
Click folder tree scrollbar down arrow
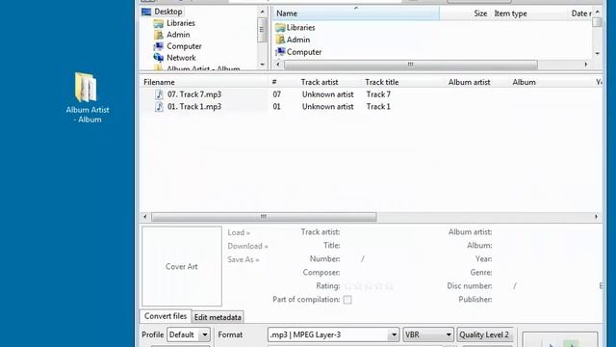[263, 65]
